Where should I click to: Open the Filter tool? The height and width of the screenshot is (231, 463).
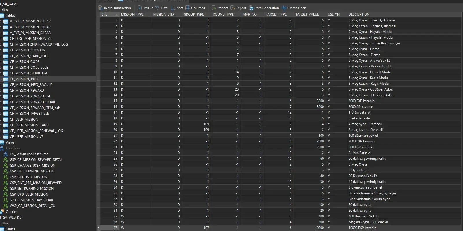(x=157, y=8)
